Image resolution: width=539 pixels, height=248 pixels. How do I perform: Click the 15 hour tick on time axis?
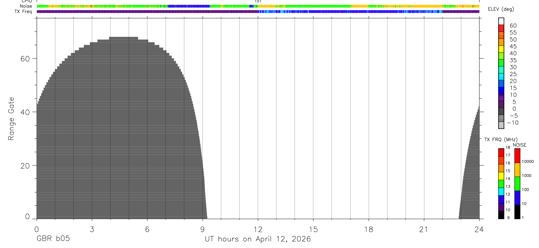click(313, 229)
